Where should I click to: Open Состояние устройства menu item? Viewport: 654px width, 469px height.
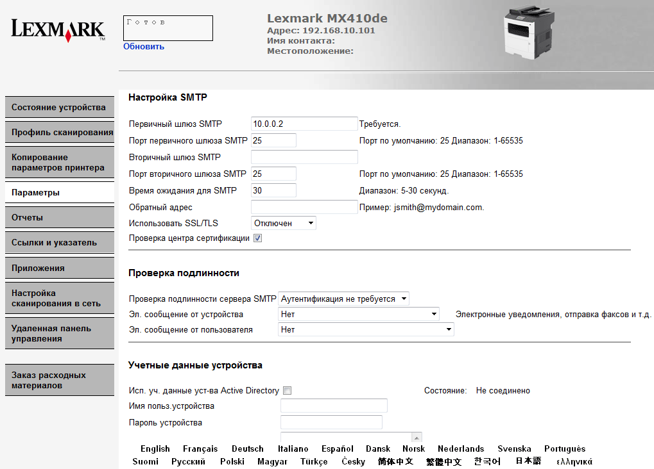(x=60, y=108)
